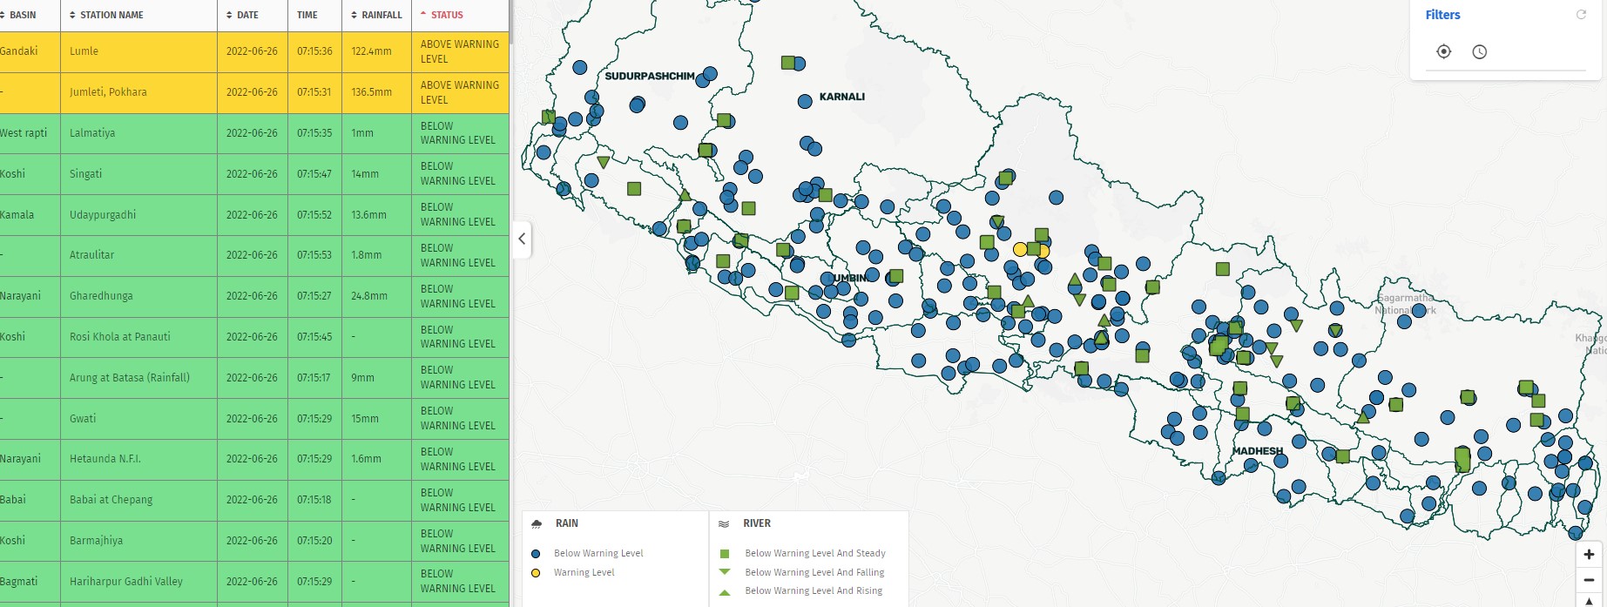Click the river waves icon in legend
The height and width of the screenshot is (607, 1607).
point(723,523)
